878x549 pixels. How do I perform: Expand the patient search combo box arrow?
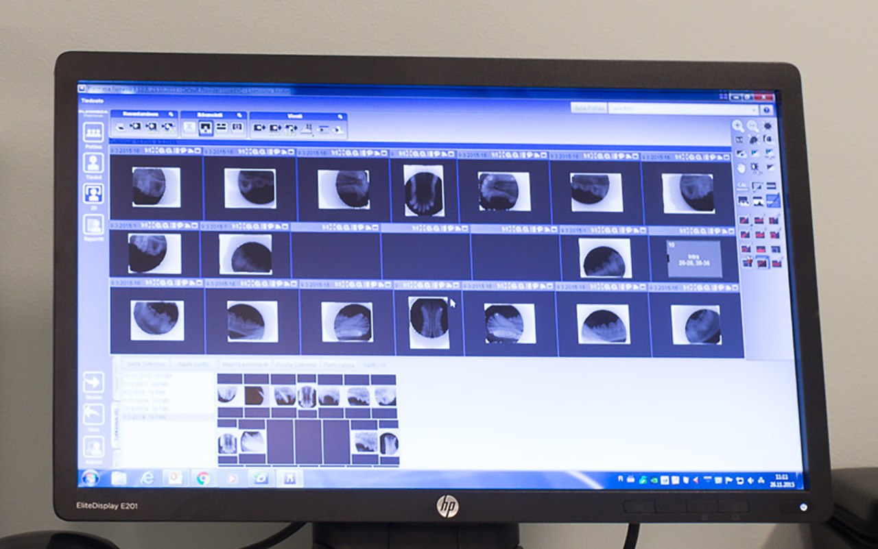tap(755, 110)
